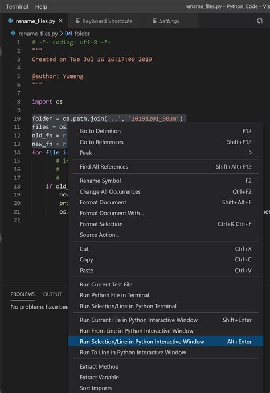Screen dimensions: 270x393
Task: Run Current File in Python Interactive Window
Action: tap(165, 320)
